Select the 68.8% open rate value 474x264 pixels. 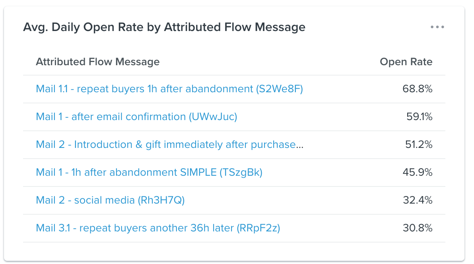[x=418, y=89]
